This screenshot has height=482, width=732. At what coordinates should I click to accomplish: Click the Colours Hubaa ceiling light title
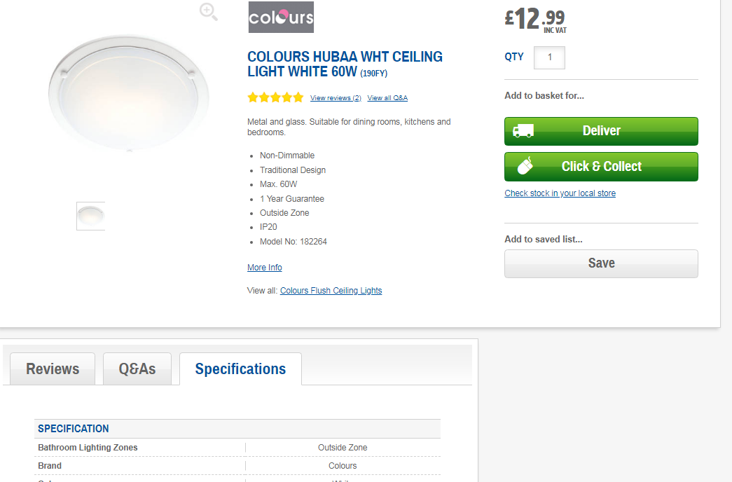[345, 64]
